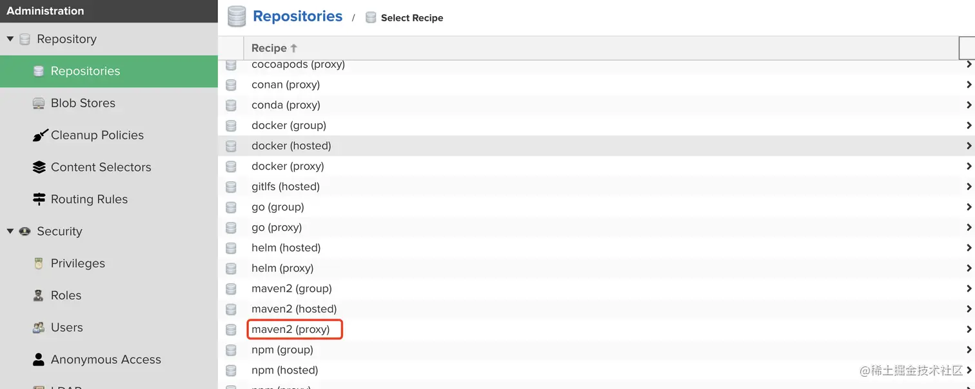Viewport: 975px width, 389px height.
Task: Click the database icon beside maven2 (hosted)
Action: [x=231, y=310]
